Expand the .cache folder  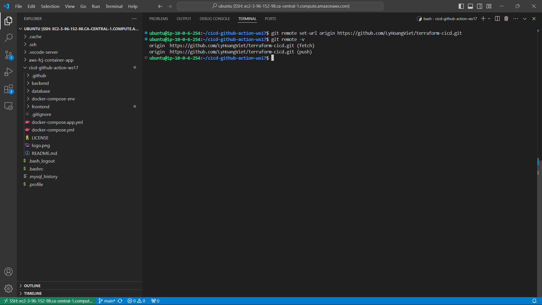[79, 37]
